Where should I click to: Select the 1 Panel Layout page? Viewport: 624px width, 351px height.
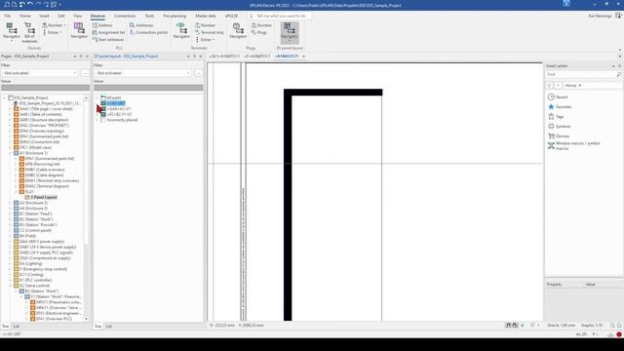[44, 197]
